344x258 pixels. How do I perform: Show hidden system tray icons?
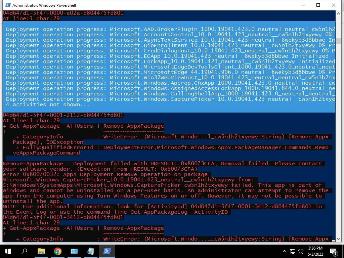(x=284, y=251)
